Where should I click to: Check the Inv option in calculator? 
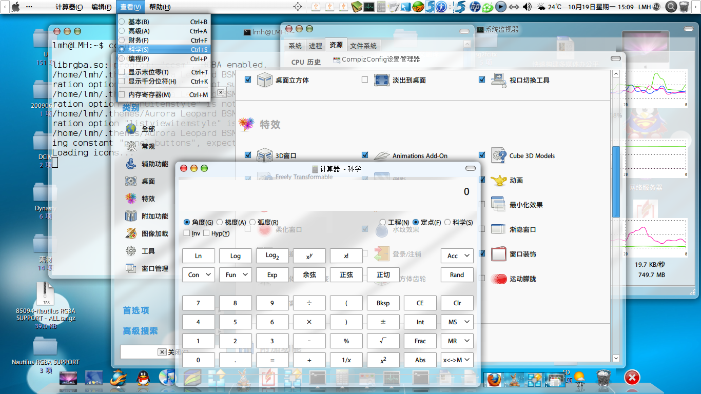click(x=187, y=233)
